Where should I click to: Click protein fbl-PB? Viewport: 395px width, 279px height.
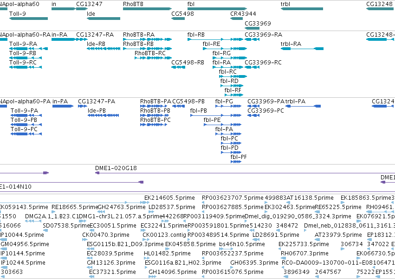(216, 115)
